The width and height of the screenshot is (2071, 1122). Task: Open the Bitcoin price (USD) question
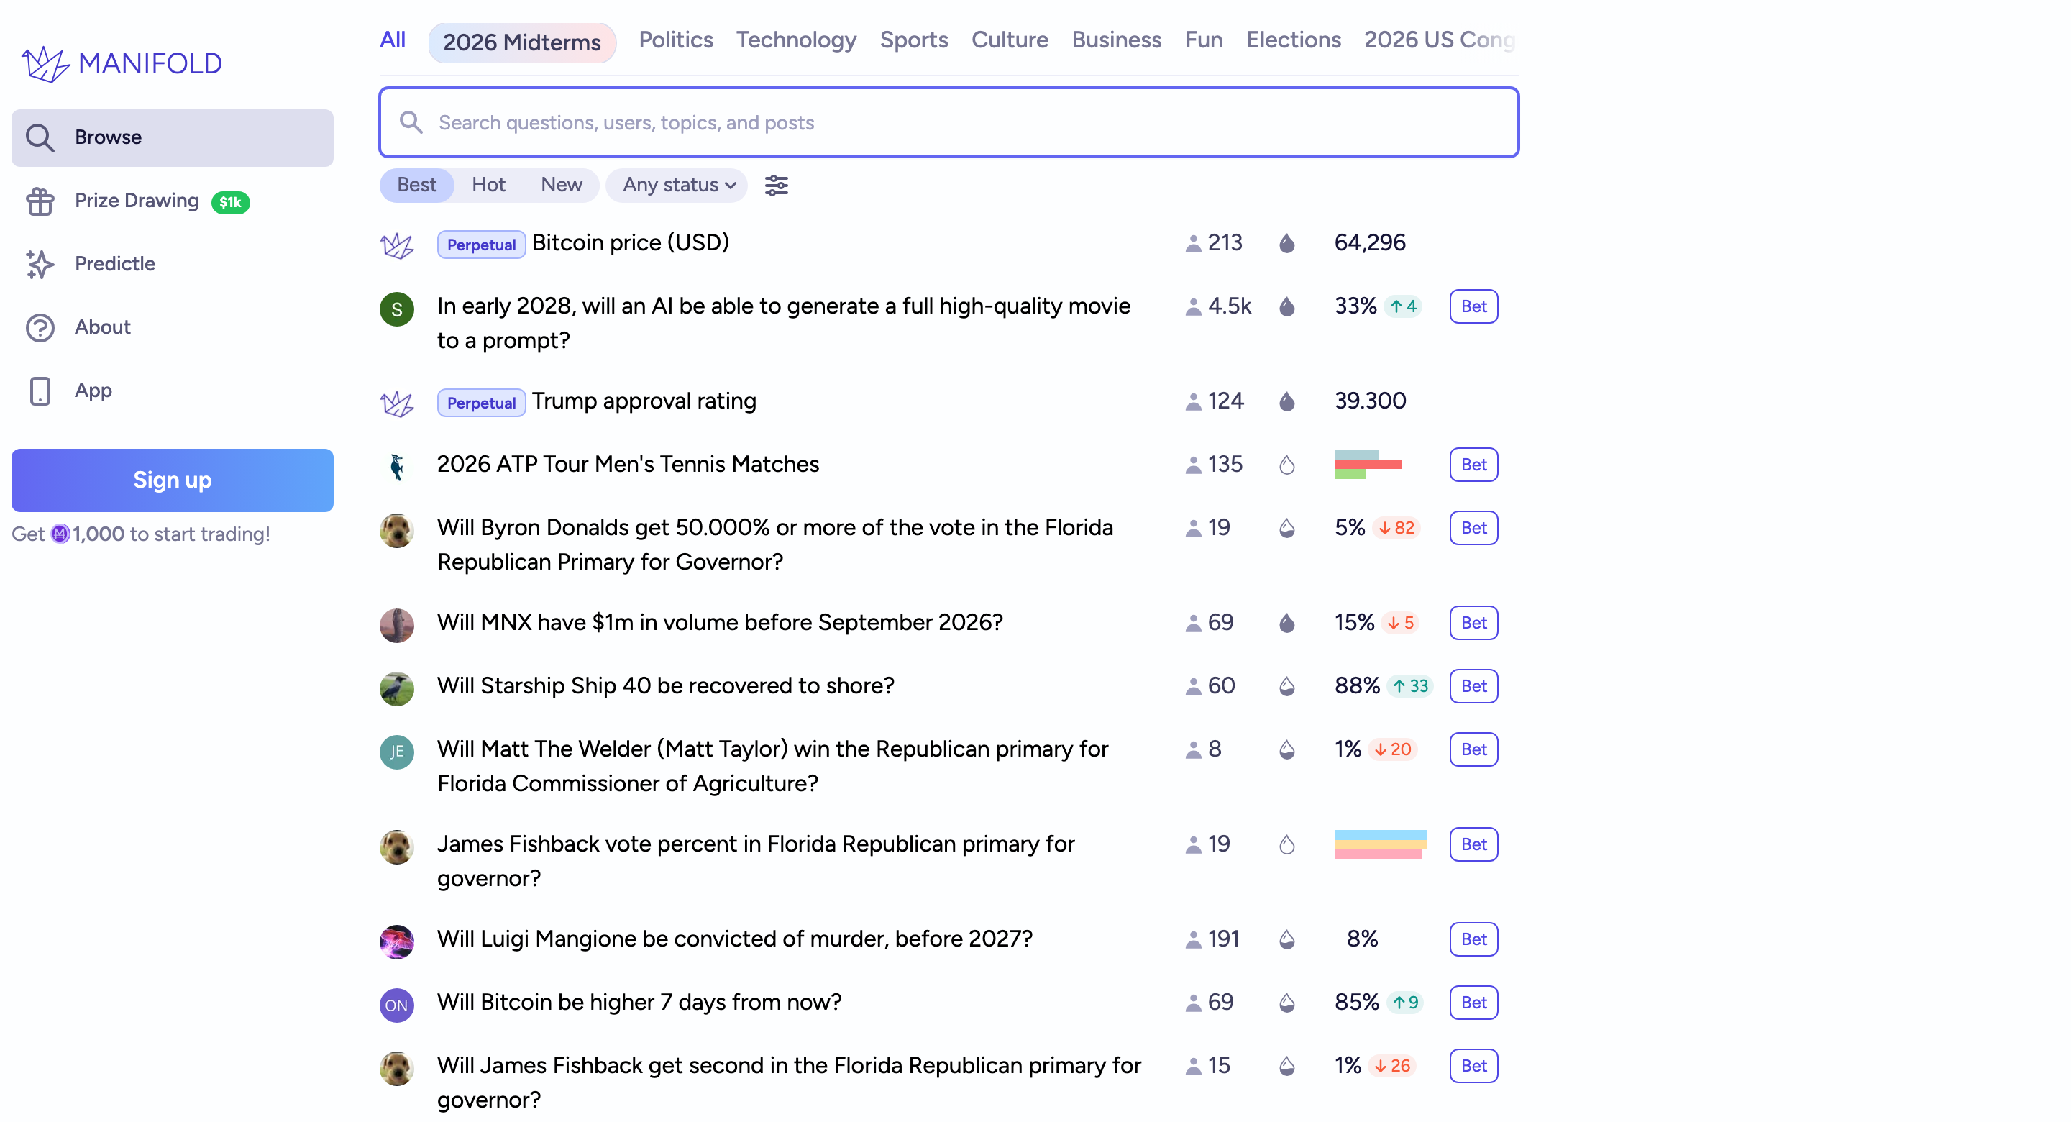631,243
